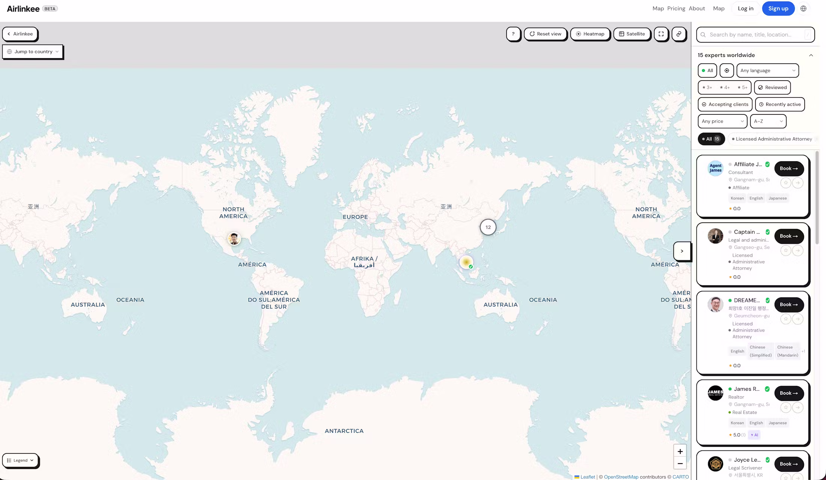The image size is (826, 480).
Task: Click the locate-me crosshair icon in filters
Action: (727, 70)
